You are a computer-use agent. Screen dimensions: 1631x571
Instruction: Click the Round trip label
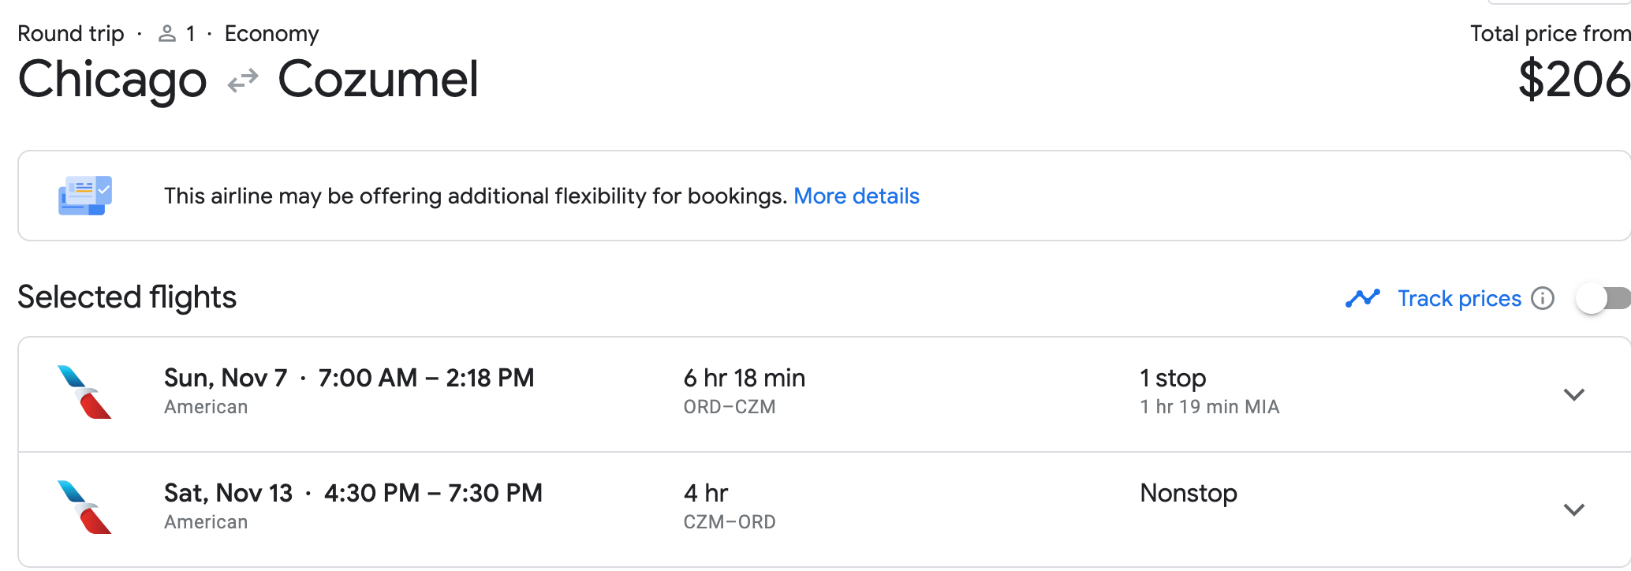point(71,34)
